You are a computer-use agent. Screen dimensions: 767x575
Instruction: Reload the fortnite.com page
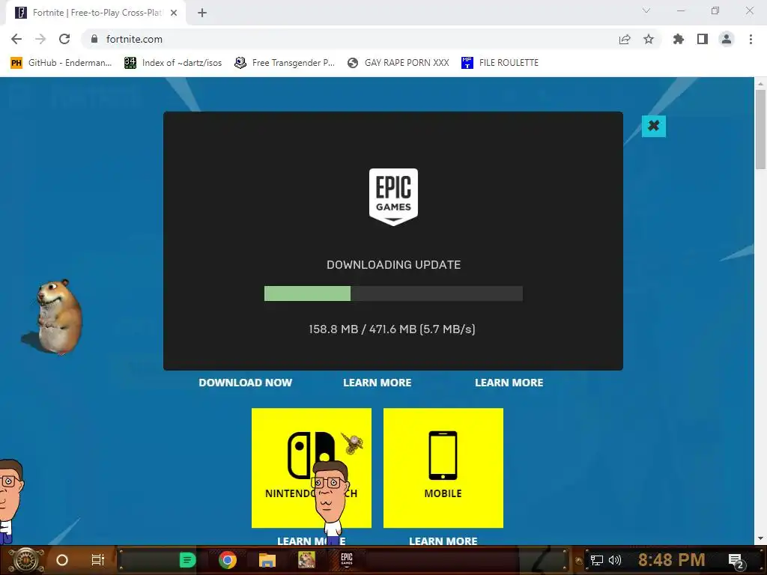64,39
